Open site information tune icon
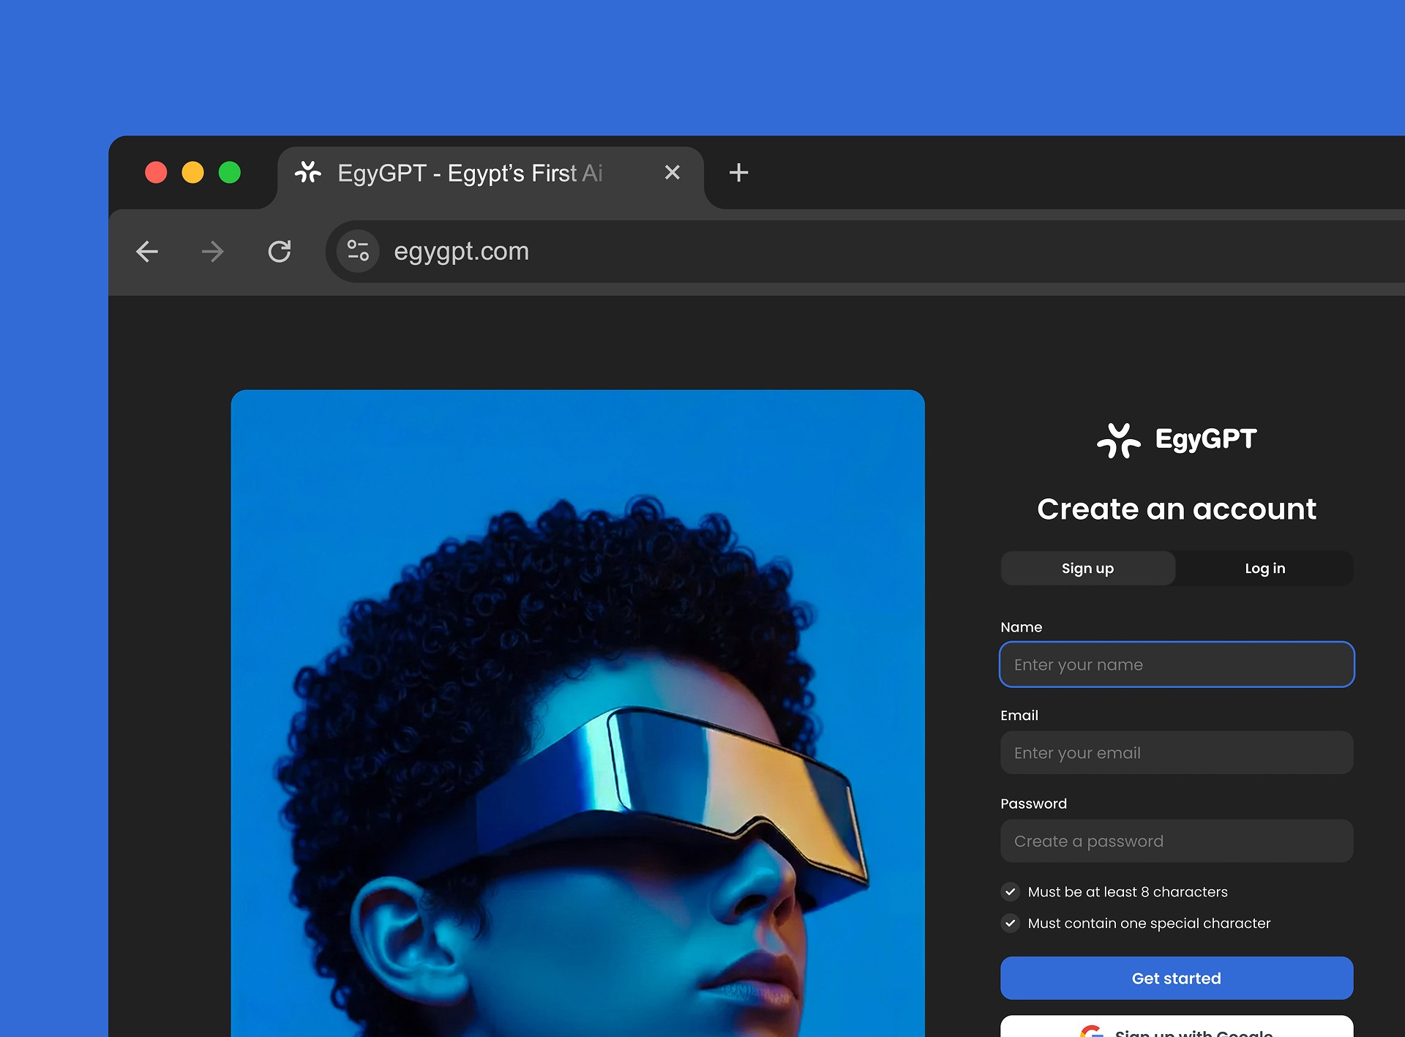The width and height of the screenshot is (1405, 1037). (x=358, y=251)
